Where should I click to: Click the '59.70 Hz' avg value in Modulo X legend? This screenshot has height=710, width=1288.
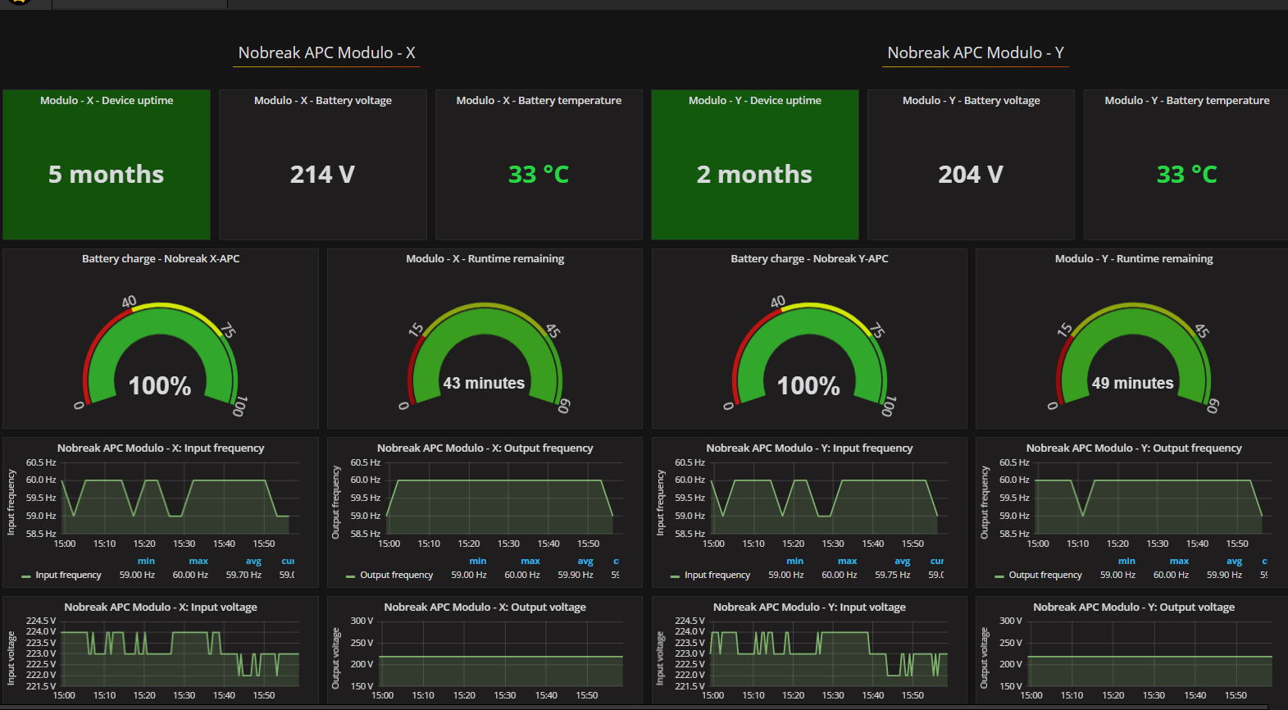point(244,575)
